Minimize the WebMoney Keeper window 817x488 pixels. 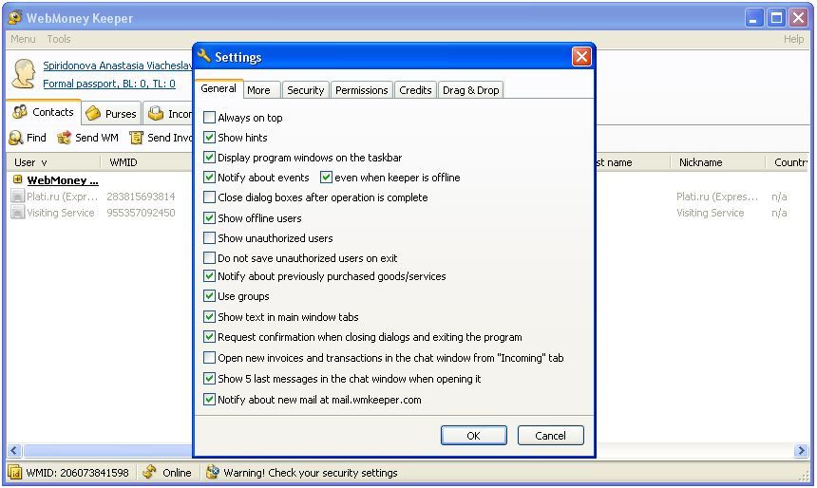coord(753,18)
